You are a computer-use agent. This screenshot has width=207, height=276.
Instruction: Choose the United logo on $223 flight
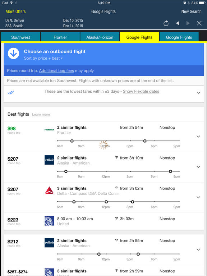coord(49,221)
